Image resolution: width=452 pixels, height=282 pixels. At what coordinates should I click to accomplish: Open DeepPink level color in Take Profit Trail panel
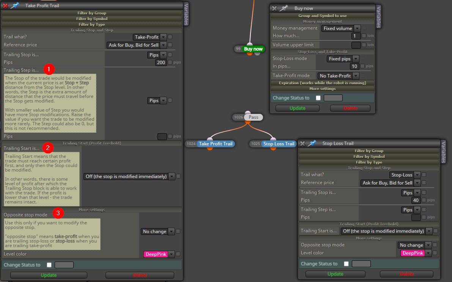click(x=159, y=254)
